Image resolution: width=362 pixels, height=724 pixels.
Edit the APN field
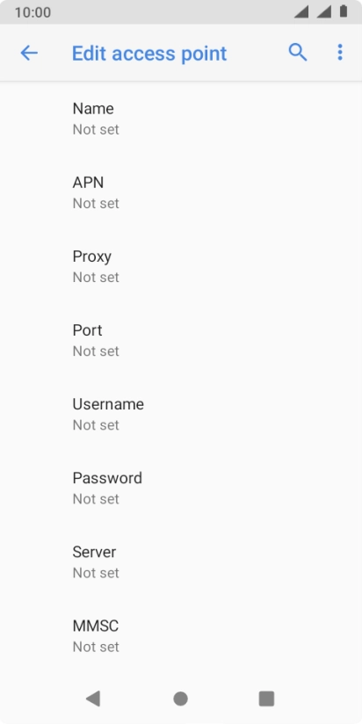tap(181, 192)
